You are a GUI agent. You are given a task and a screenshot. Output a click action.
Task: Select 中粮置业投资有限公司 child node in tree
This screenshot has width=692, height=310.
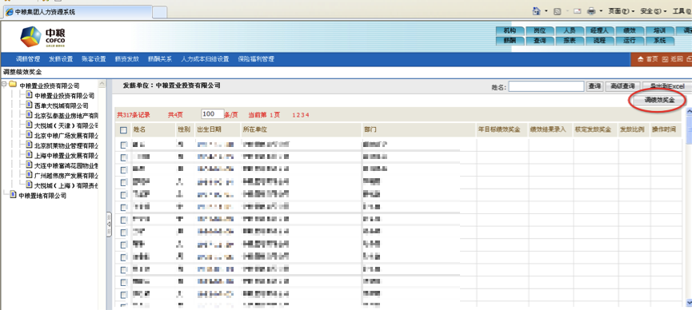[x=65, y=96]
